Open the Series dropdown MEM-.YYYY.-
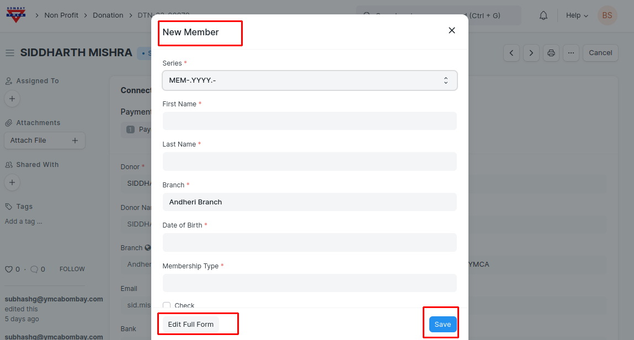Viewport: 634px width, 340px height. point(310,80)
